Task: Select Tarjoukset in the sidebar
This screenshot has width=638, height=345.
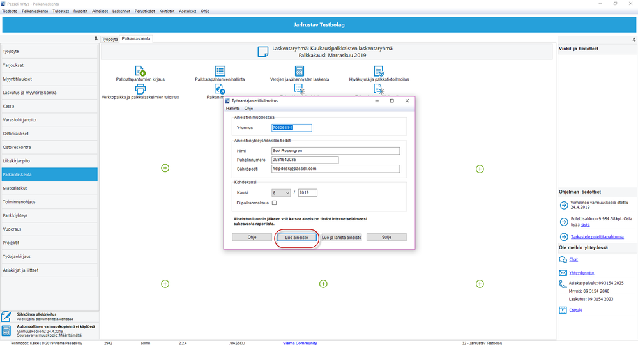Action: coord(50,65)
